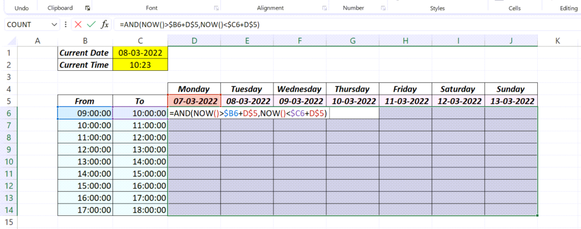
Task: Open Number group dialog launcher
Action: (x=383, y=8)
